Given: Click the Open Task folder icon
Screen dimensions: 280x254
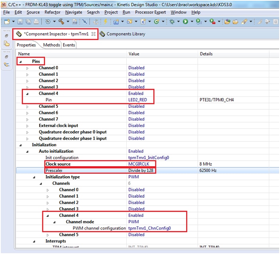Looking at the screenshot, I should (235, 22).
